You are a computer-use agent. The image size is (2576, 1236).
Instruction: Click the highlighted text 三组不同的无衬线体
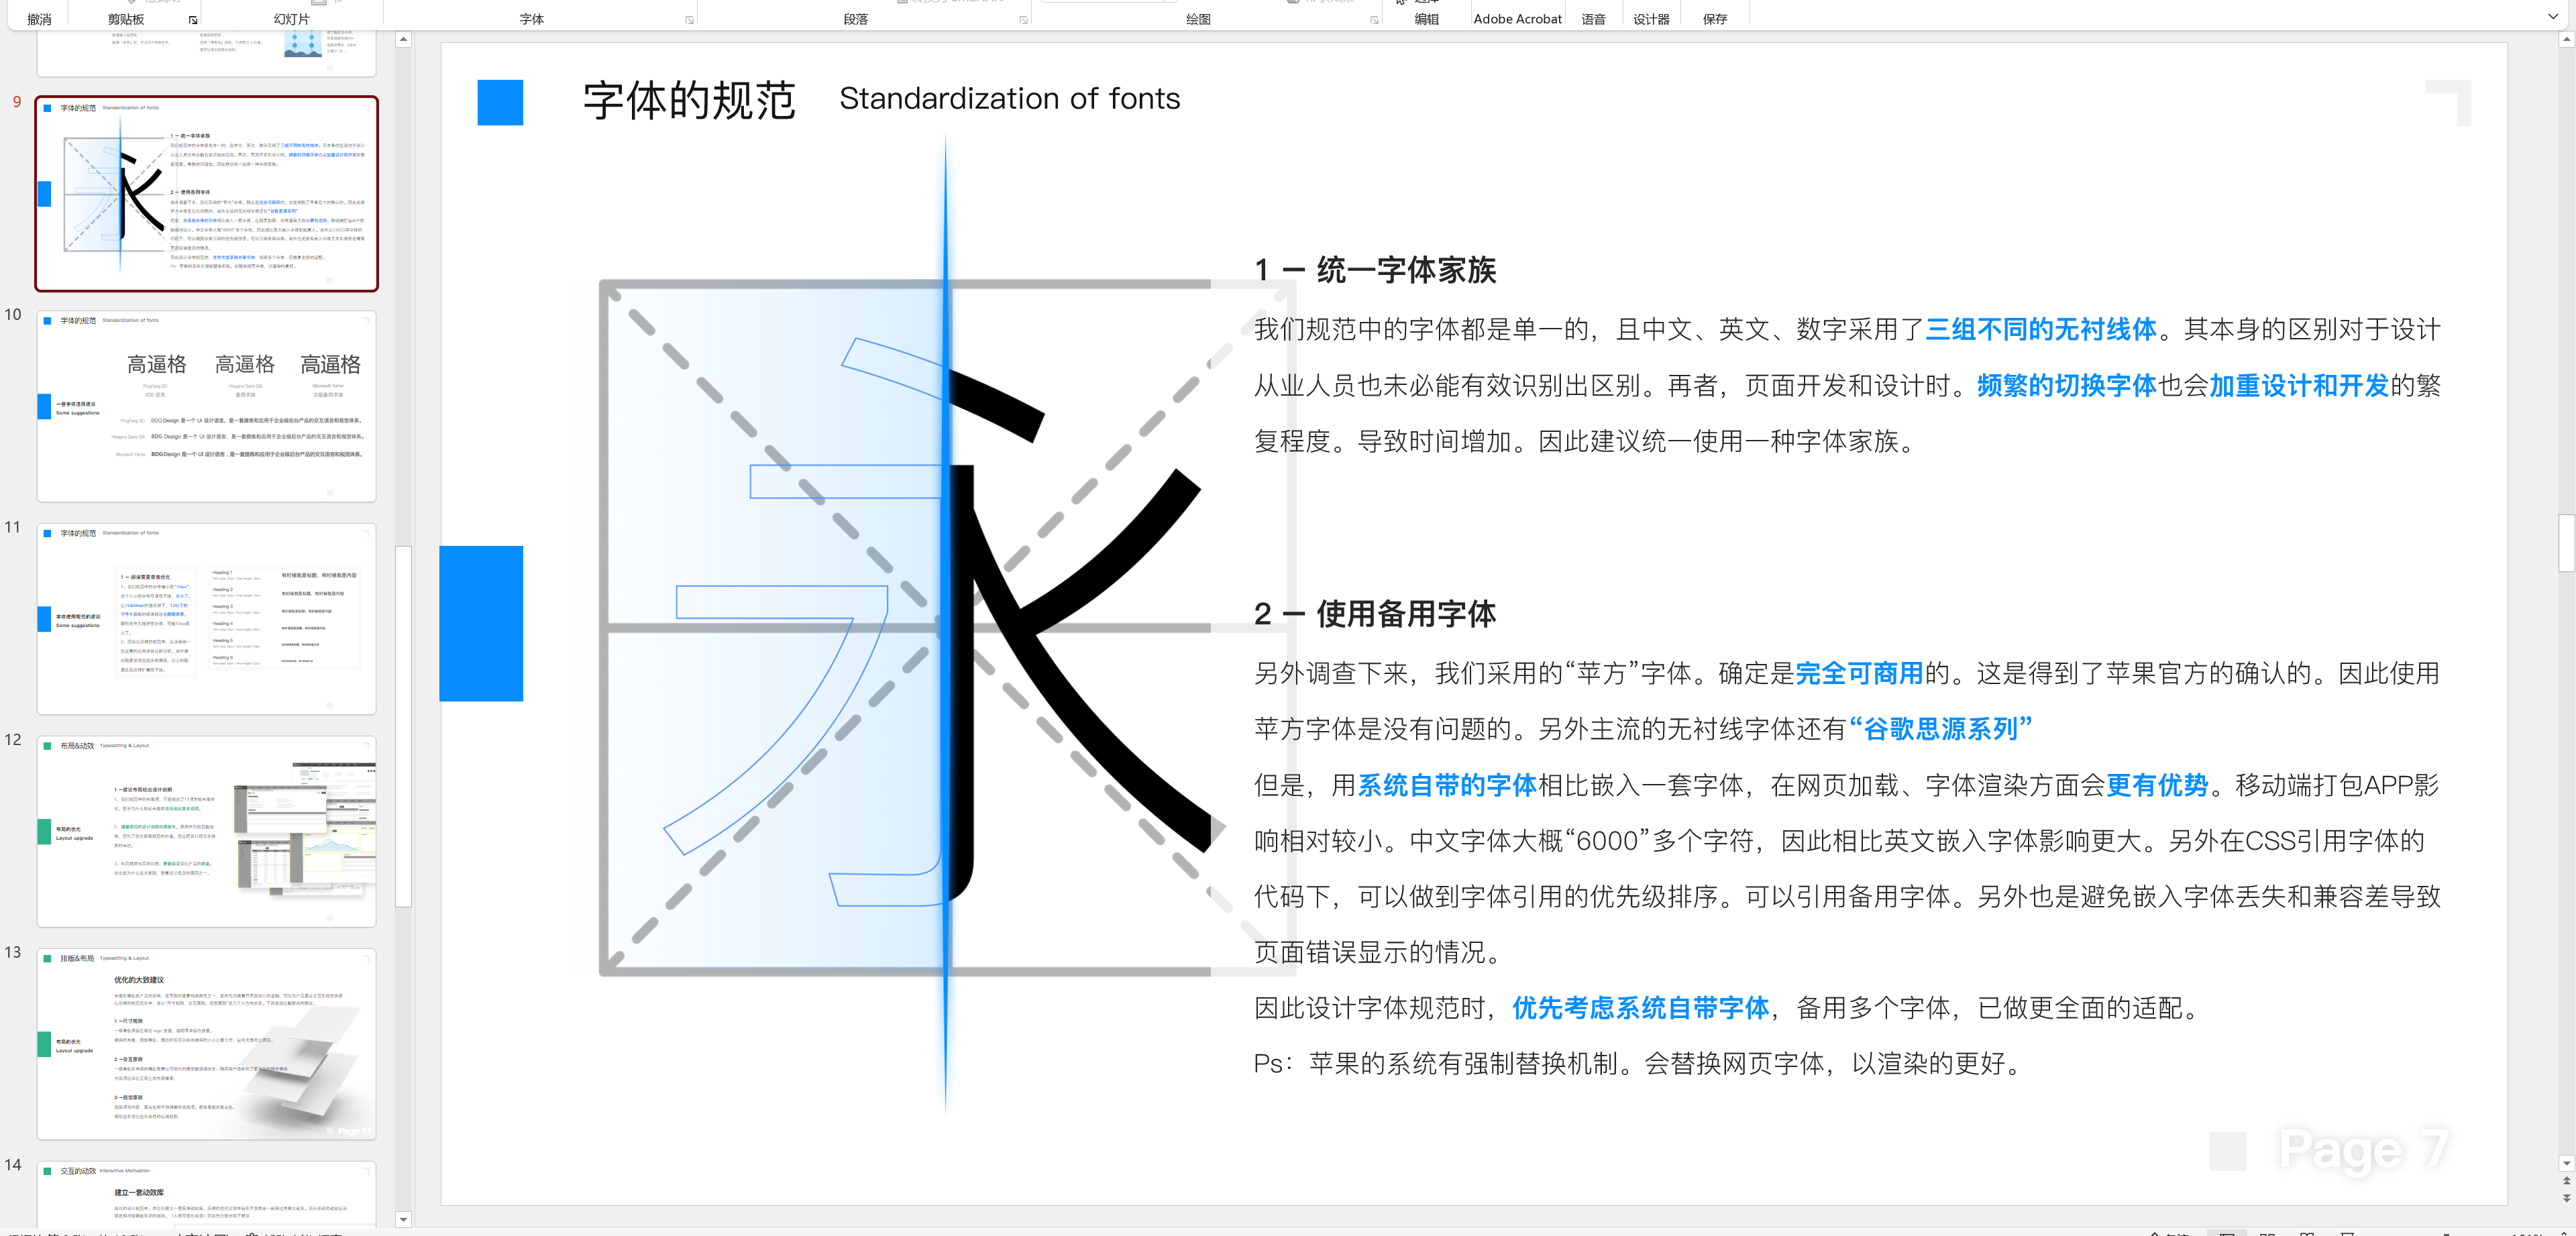point(2041,329)
